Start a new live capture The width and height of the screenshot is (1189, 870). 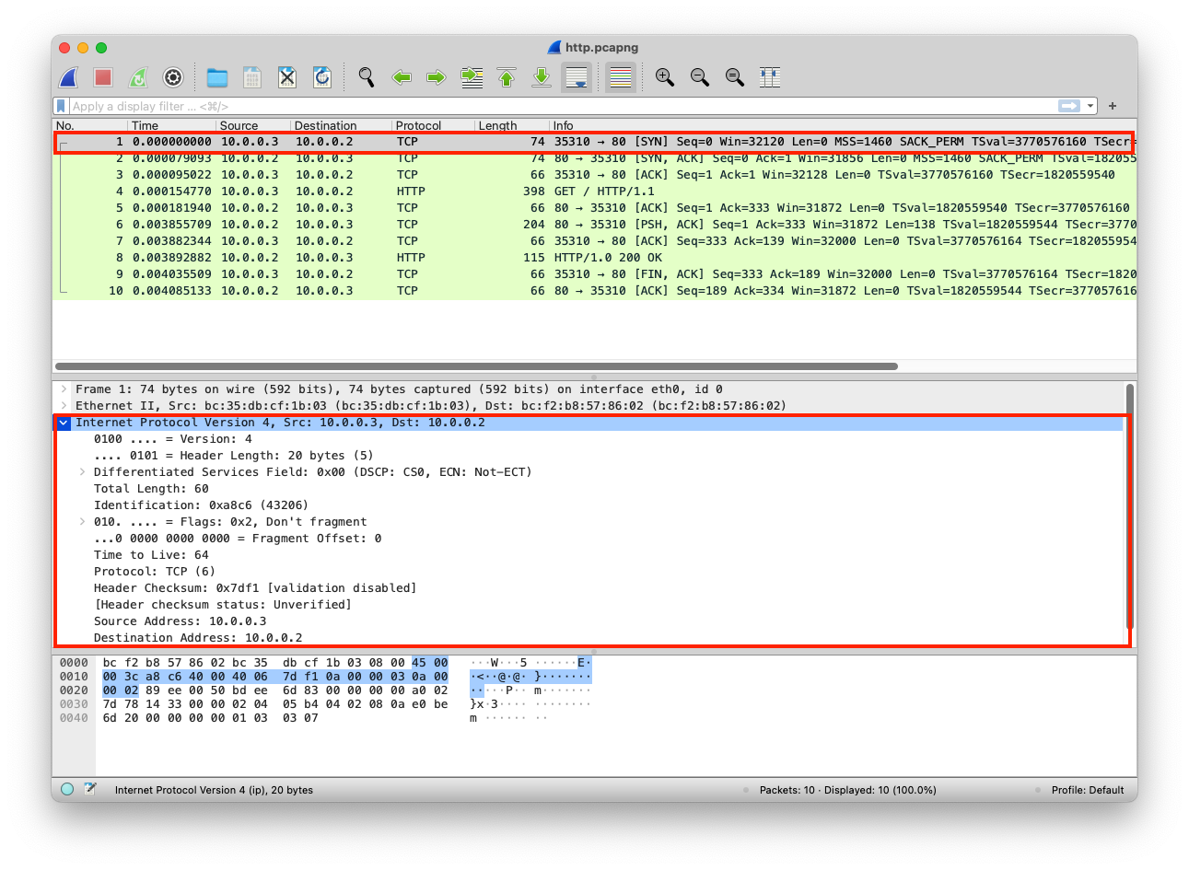click(x=67, y=77)
